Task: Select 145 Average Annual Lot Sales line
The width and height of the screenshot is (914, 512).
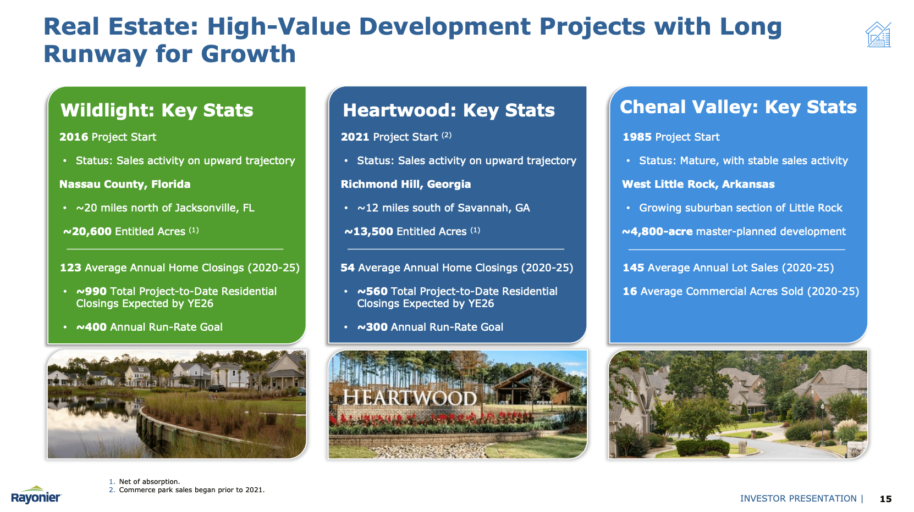Action: coord(728,268)
